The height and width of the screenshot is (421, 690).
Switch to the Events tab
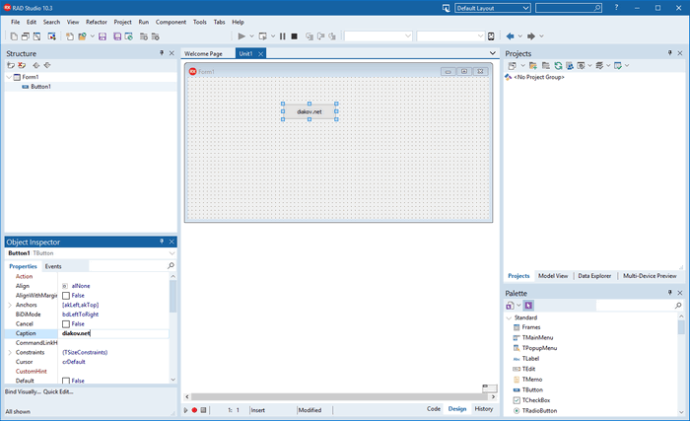53,266
